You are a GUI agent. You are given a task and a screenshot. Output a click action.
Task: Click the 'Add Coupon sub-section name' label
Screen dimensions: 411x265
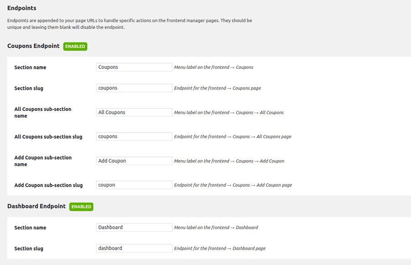pos(42,161)
